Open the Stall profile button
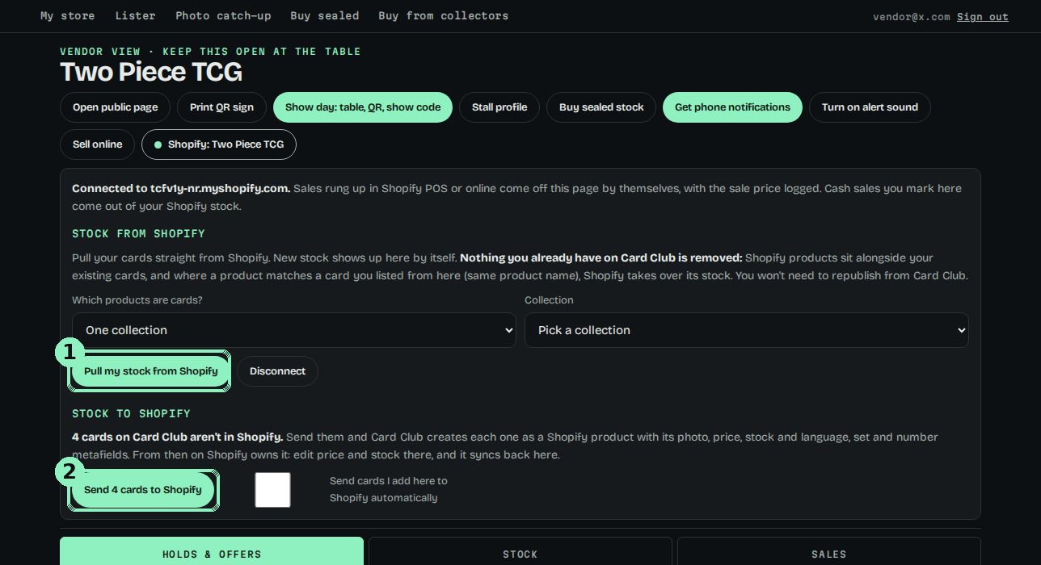This screenshot has height=565, width=1041. click(499, 107)
